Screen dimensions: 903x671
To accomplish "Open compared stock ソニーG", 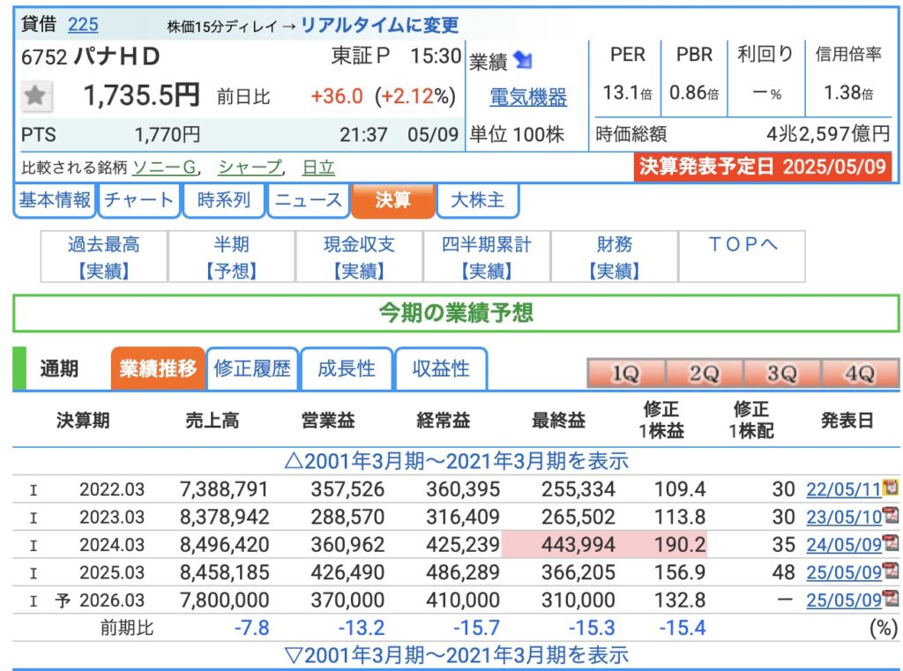I will click(165, 168).
